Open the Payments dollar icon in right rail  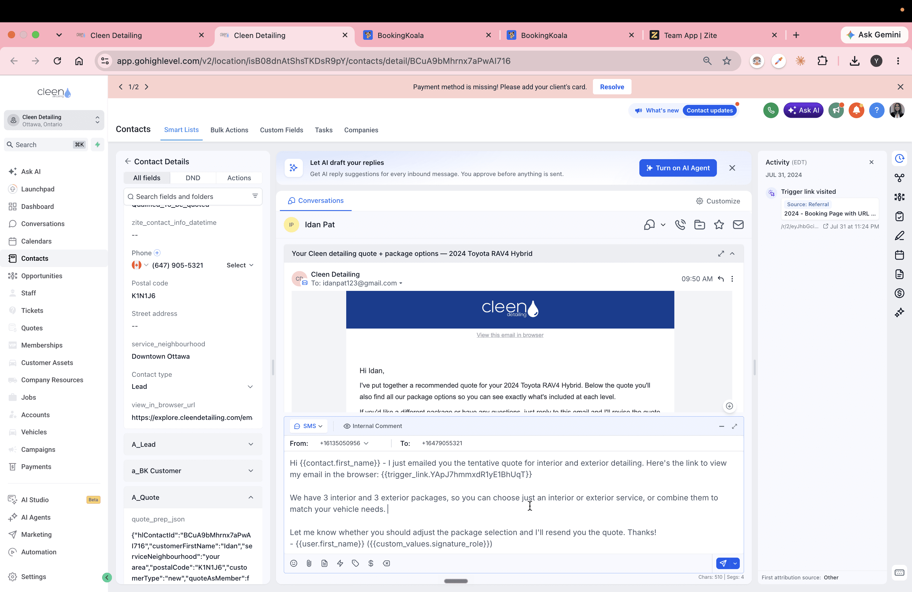899,293
